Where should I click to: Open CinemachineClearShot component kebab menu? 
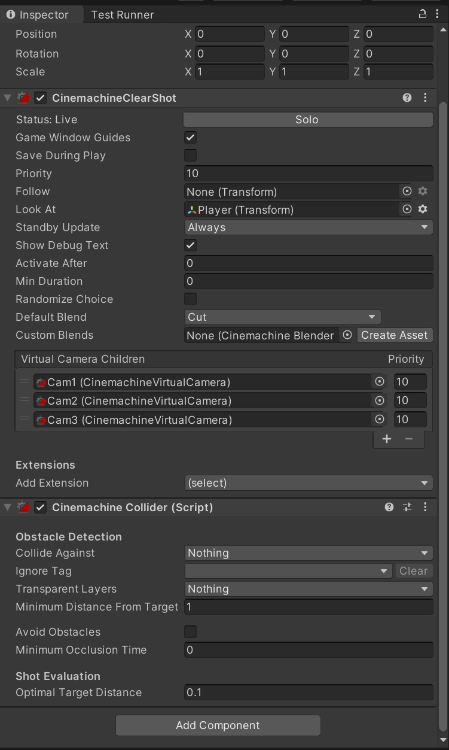coord(425,98)
